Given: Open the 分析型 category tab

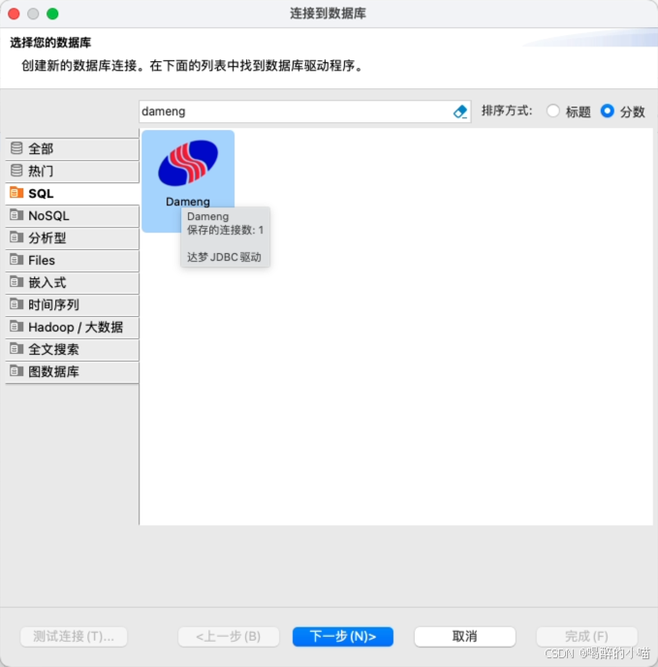Looking at the screenshot, I should coord(72,238).
